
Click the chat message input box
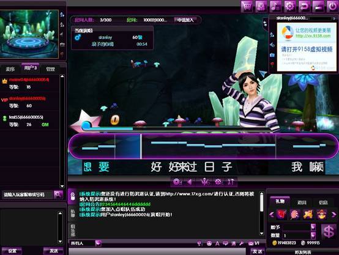tap(157, 251)
